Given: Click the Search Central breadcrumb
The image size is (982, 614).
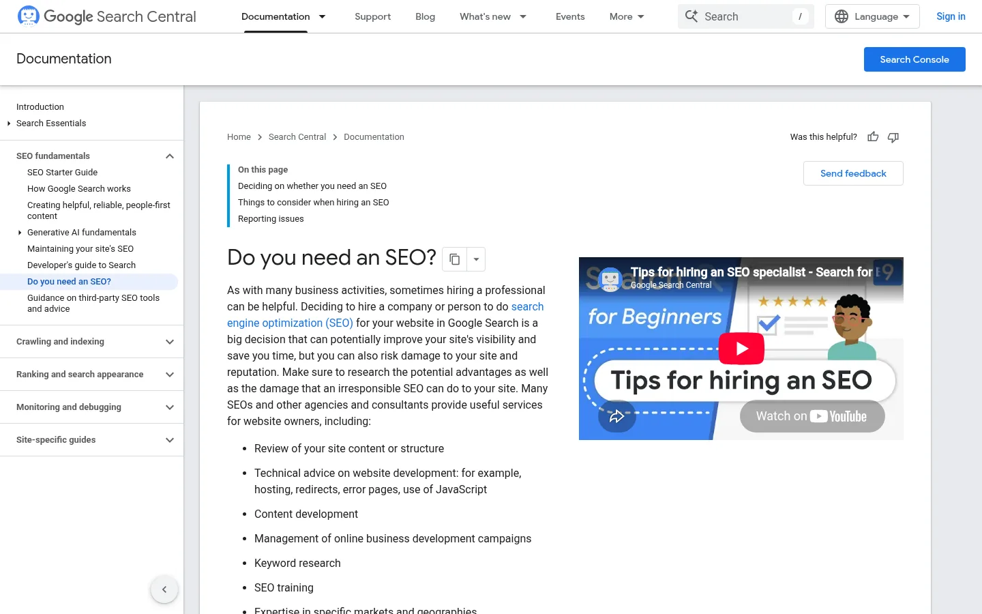Looking at the screenshot, I should 297,137.
